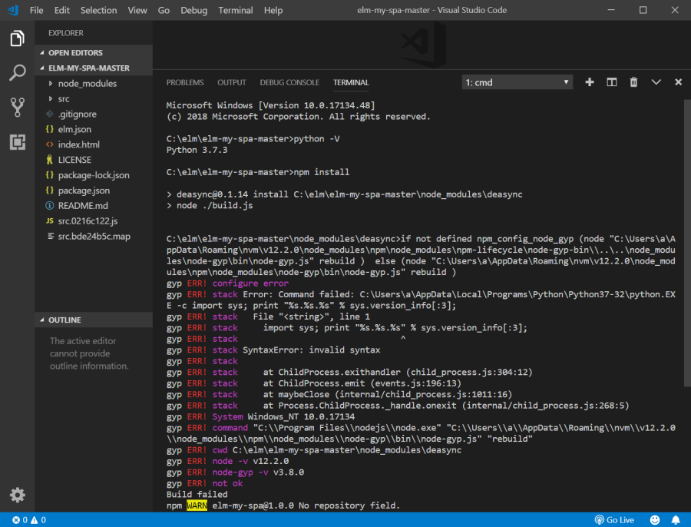Split the terminal panel

(612, 82)
